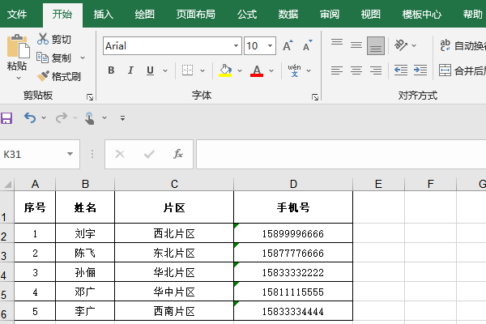The image size is (486, 324).
Task: Open the touch mode dropdown arrow
Action: [104, 117]
